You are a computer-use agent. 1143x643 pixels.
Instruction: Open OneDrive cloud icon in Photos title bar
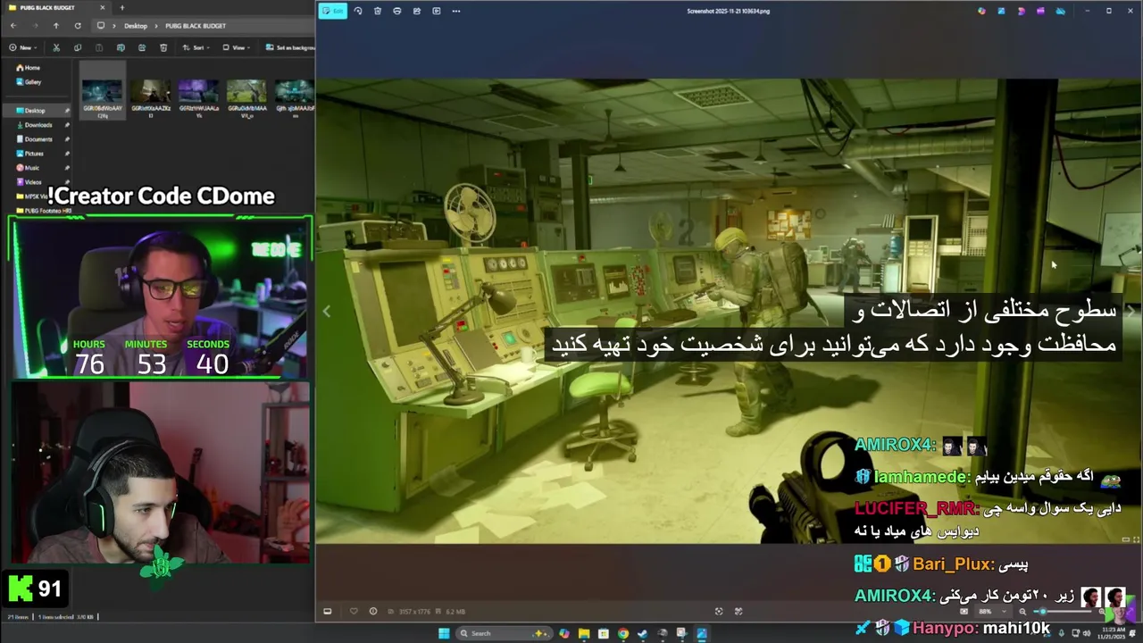(1060, 11)
